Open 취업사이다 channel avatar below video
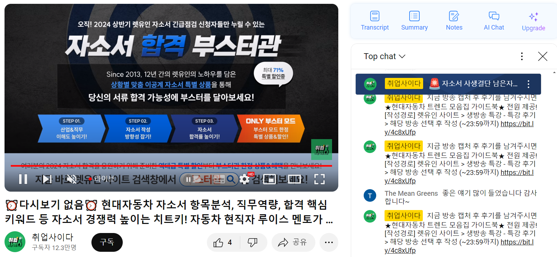 tap(15, 242)
